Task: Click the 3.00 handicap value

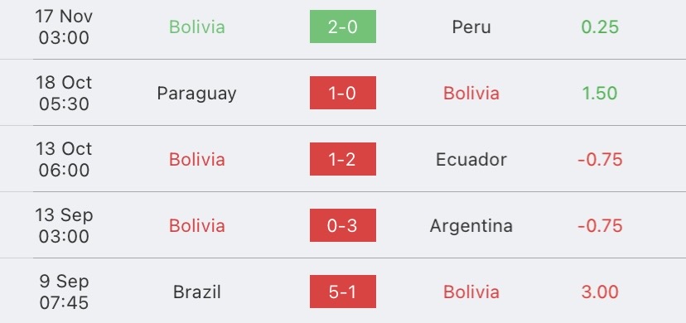Action: [600, 292]
